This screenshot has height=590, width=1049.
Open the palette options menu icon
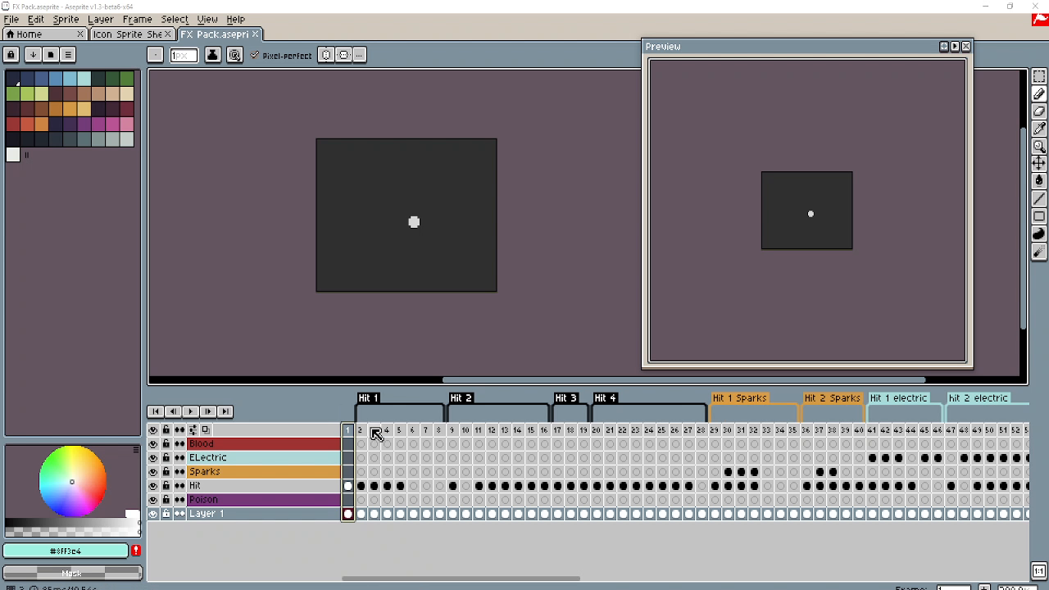[x=68, y=55]
